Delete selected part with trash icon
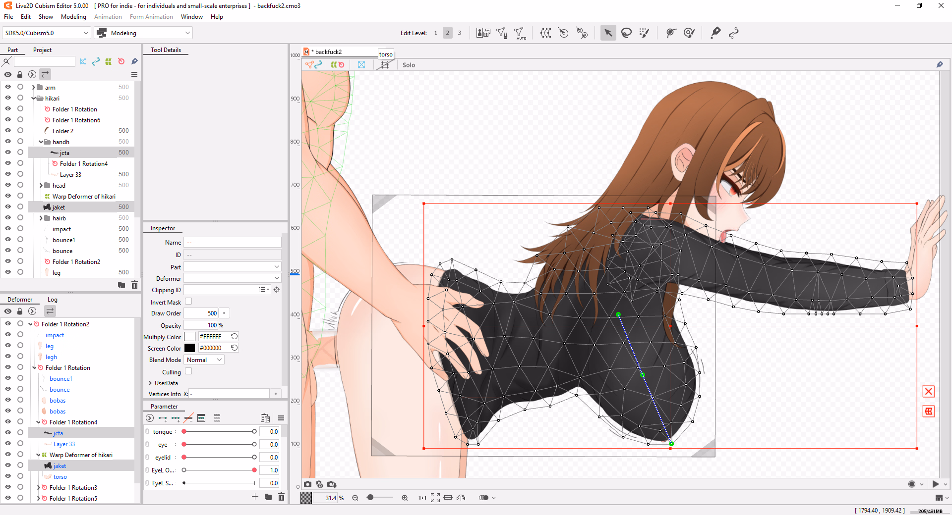Image resolution: width=952 pixels, height=515 pixels. (134, 285)
